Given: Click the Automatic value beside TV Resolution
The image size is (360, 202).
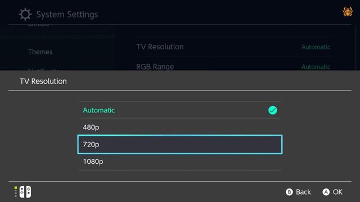Looking at the screenshot, I should click(x=316, y=47).
